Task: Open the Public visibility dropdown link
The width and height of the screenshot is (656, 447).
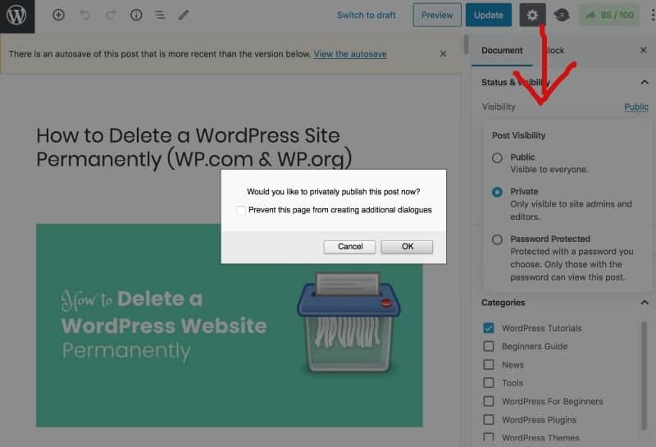Action: 635,107
